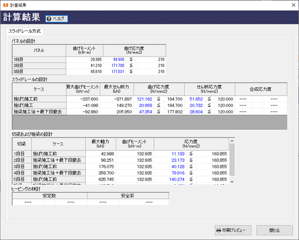Select 切梁 row 5段目
The image size is (299, 240).
pos(22,179)
